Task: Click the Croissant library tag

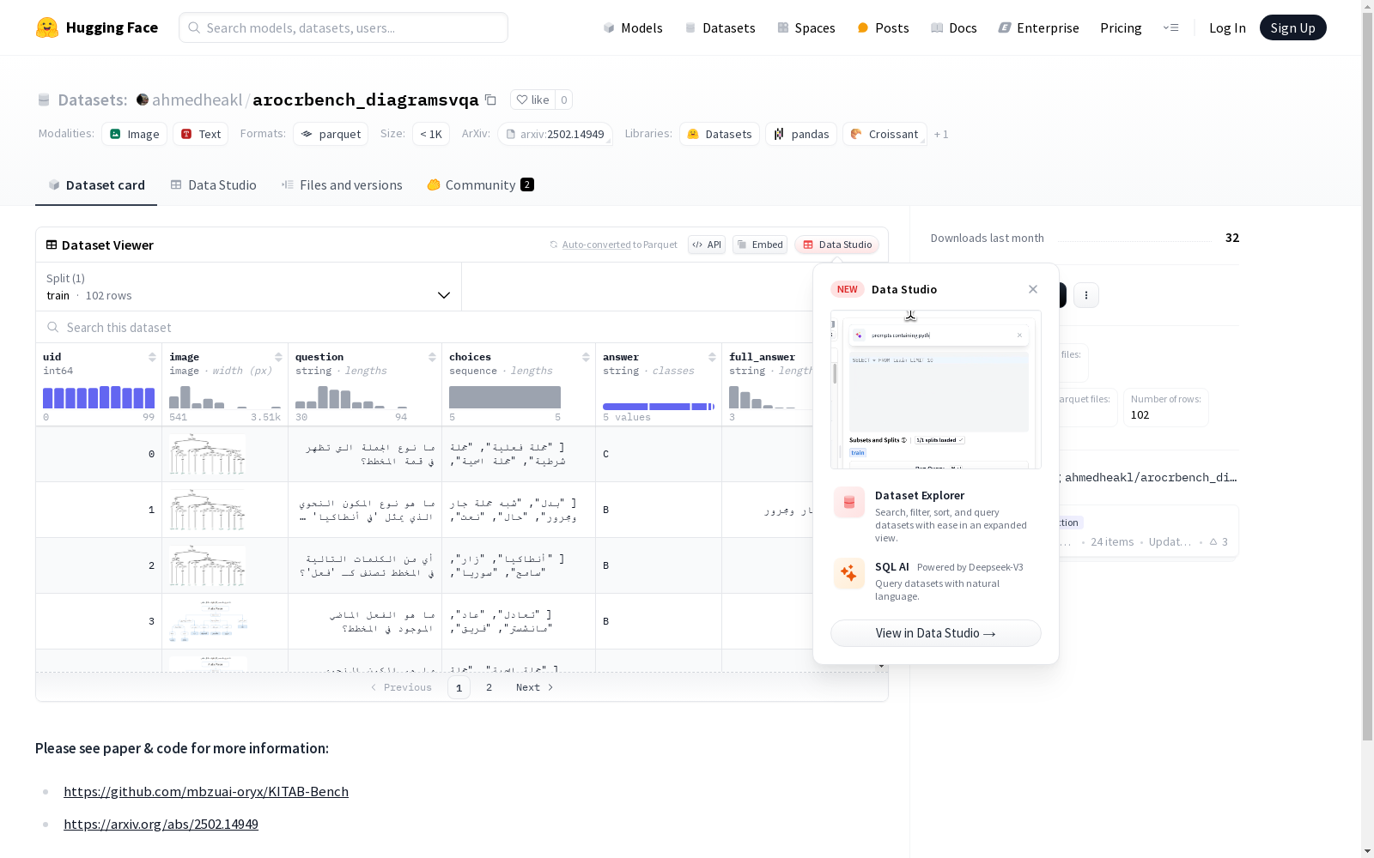Action: pyautogui.click(x=885, y=134)
